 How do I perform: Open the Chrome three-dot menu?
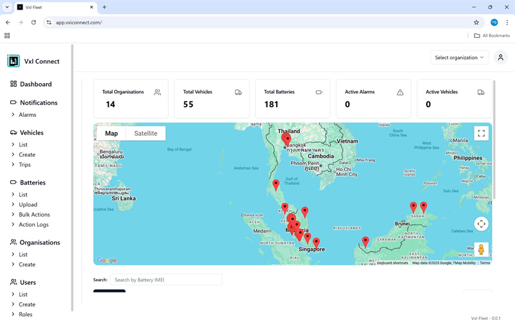(507, 22)
